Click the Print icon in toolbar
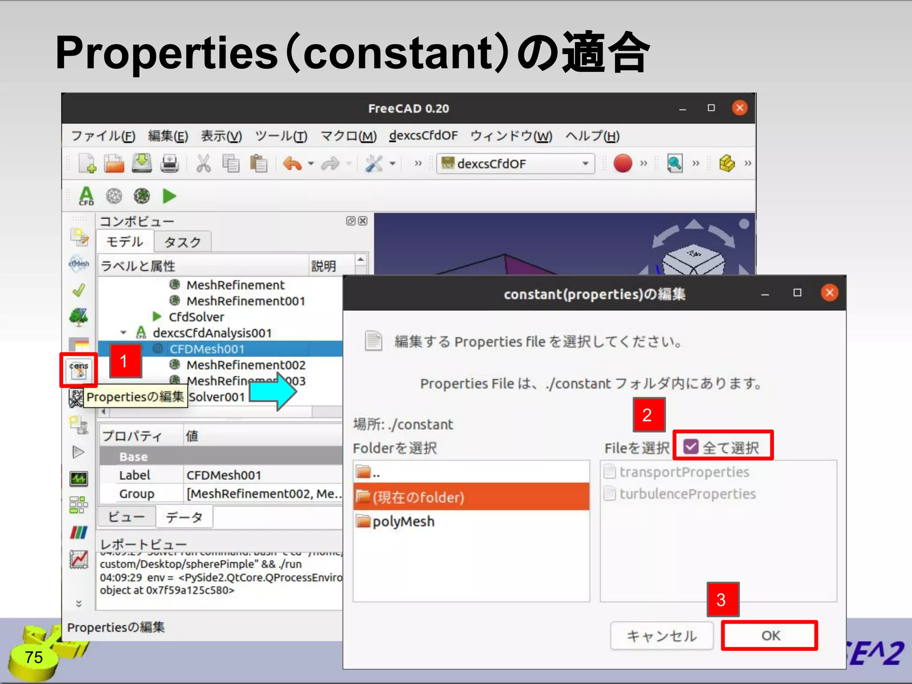The width and height of the screenshot is (912, 684). [169, 163]
